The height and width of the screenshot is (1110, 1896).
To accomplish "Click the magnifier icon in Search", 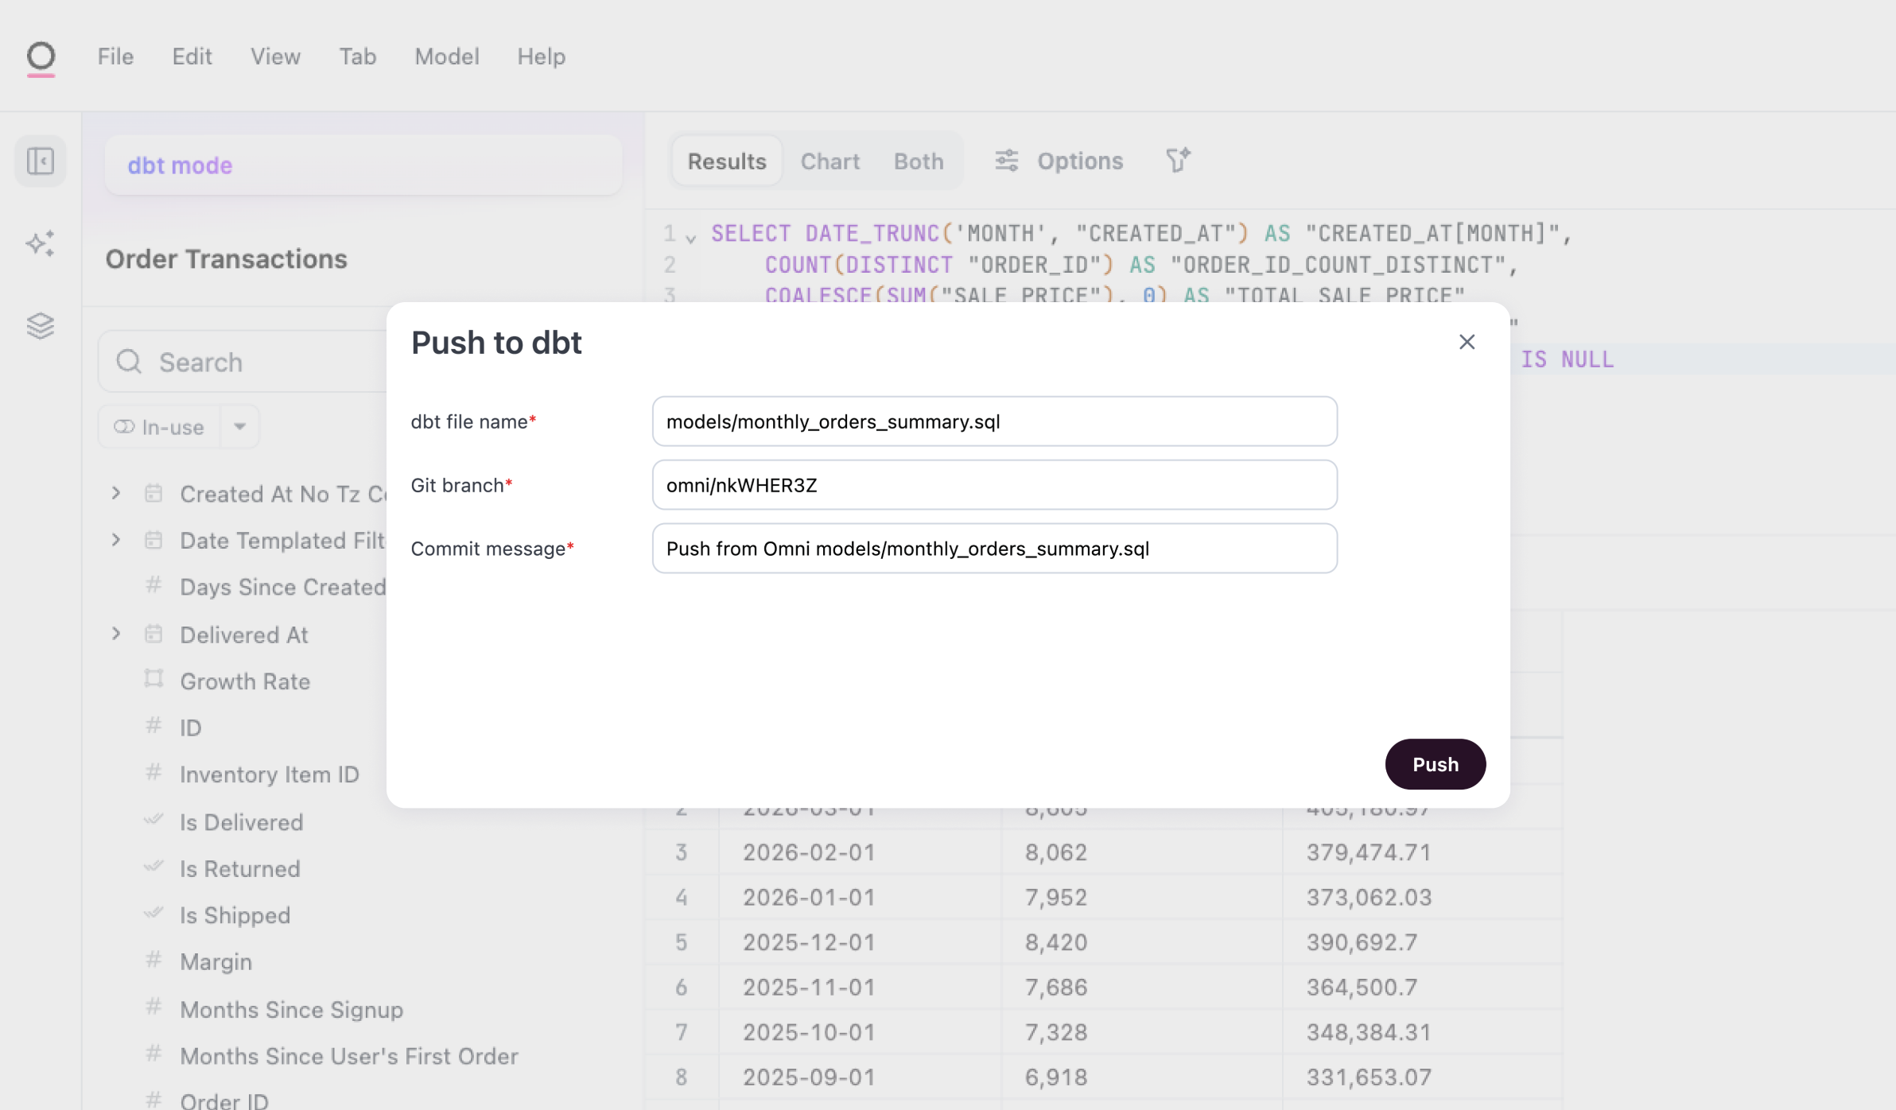I will point(129,362).
